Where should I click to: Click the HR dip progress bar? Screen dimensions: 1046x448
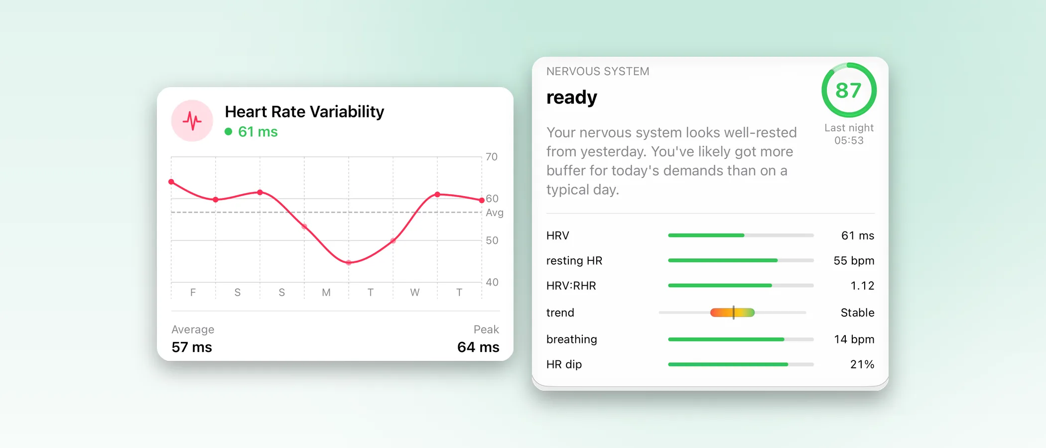(741, 364)
